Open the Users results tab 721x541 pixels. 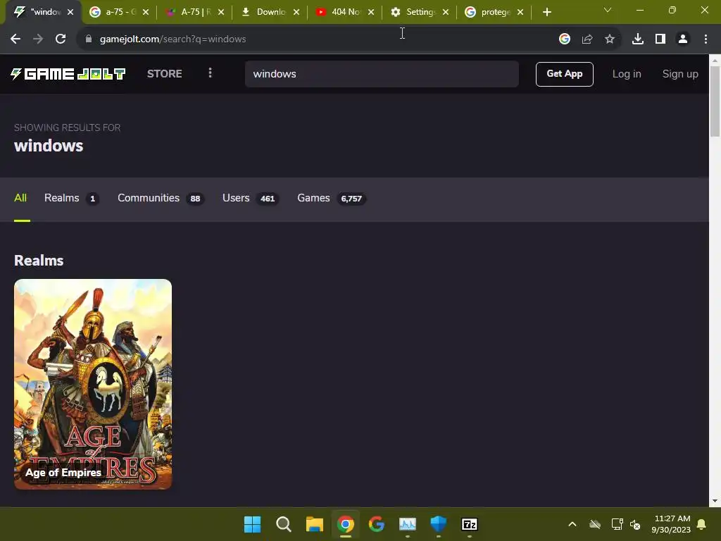point(251,198)
